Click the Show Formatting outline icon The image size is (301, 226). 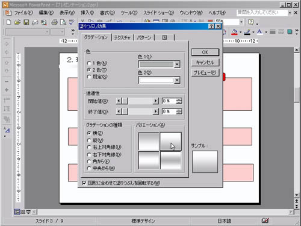[x=7, y=130]
